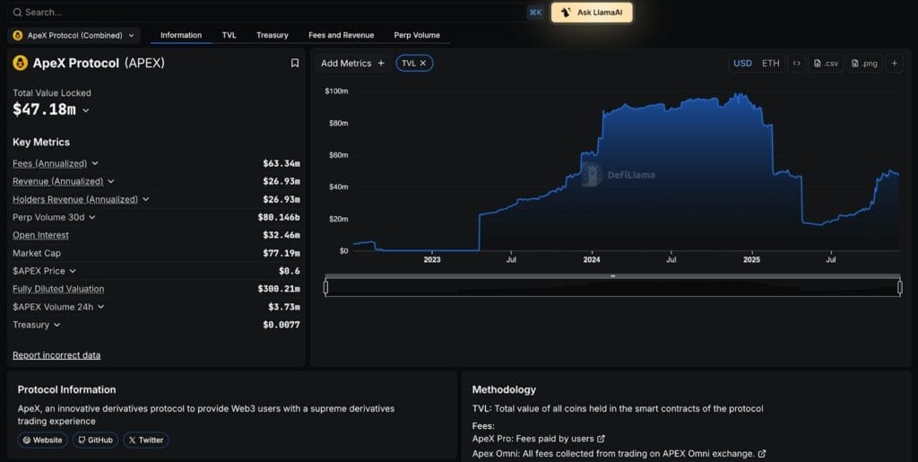
Task: Download chart image as .png
Action: [864, 63]
